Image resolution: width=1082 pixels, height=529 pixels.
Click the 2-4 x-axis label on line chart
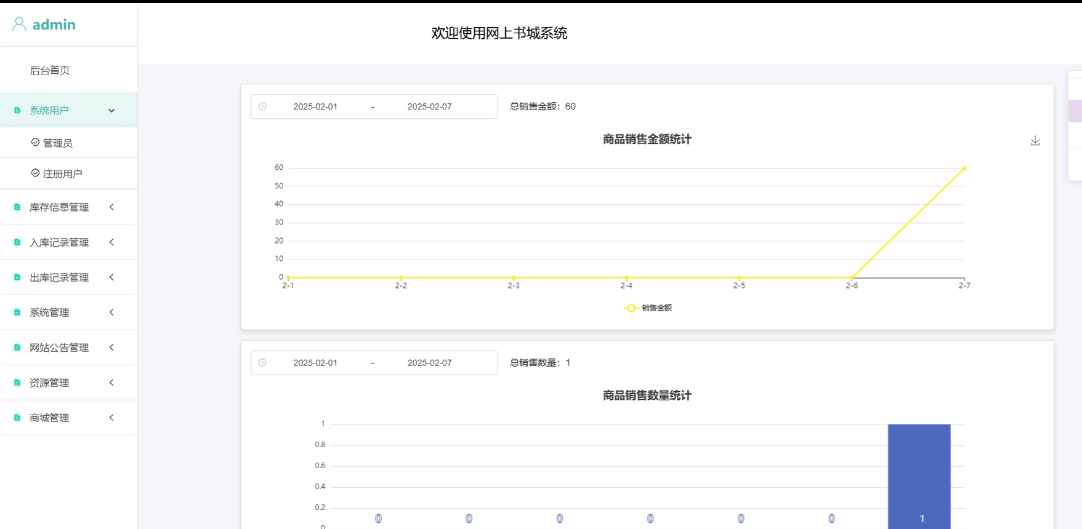626,285
